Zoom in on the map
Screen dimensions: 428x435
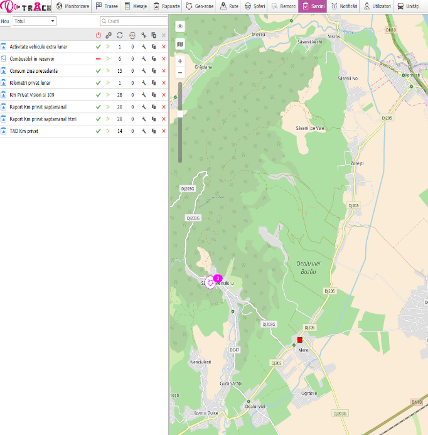tap(180, 62)
